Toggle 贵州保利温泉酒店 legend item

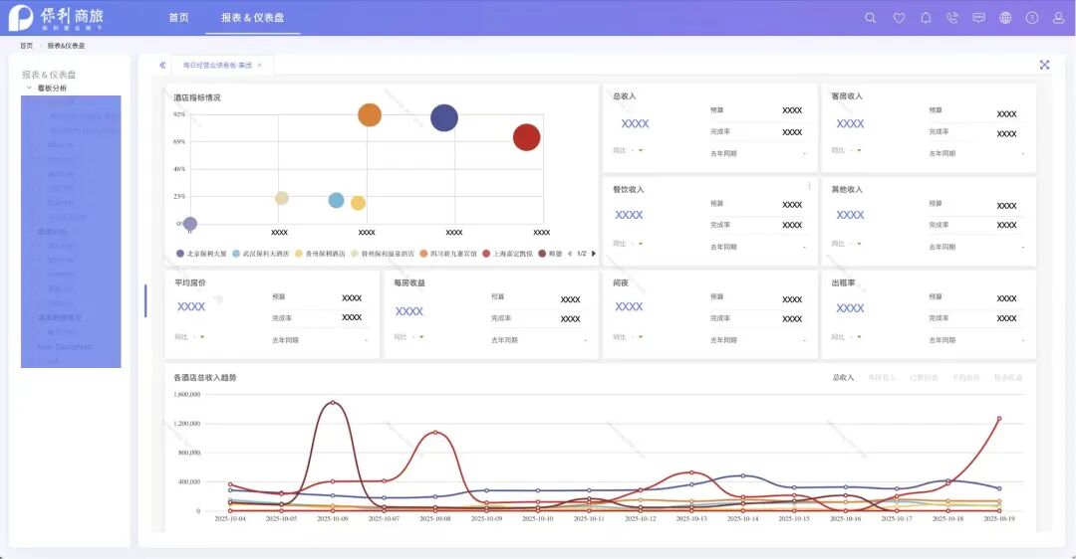[383, 254]
